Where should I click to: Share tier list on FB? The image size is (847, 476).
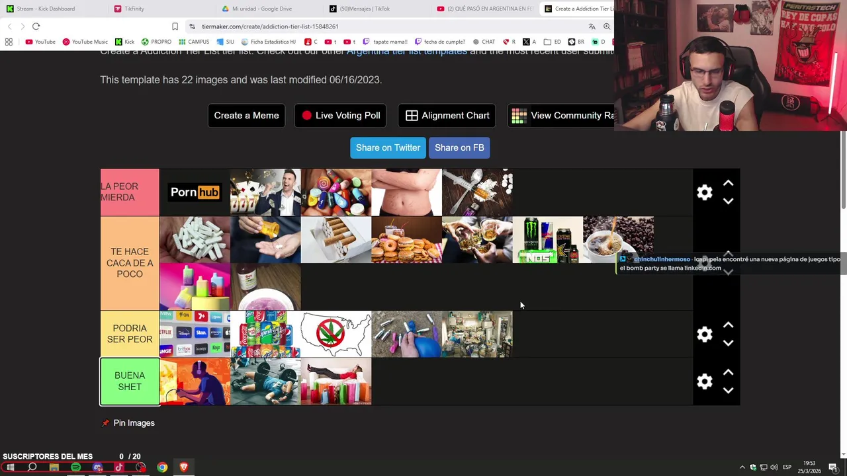point(459,147)
